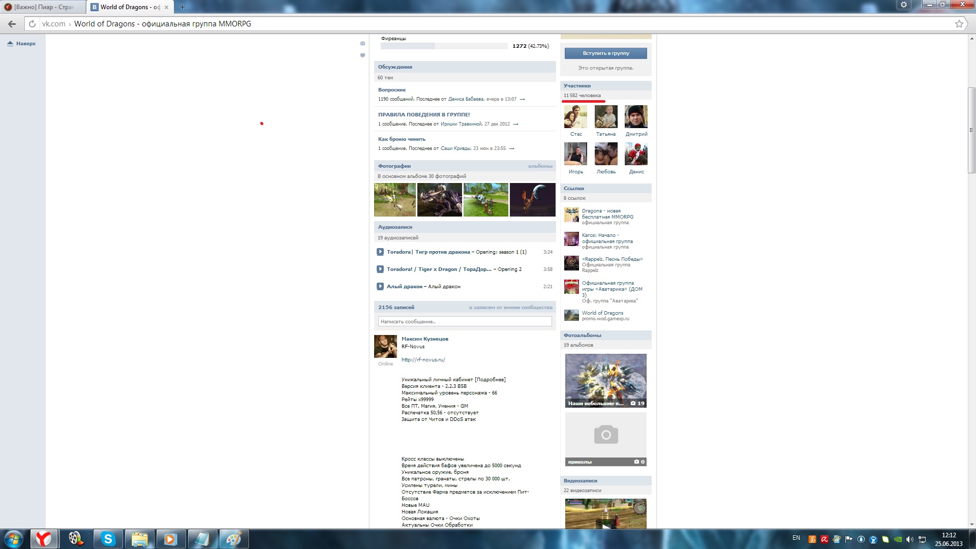The image size is (976, 549).
Task: Go to last Вопросник message via arrow
Action: tap(522, 99)
